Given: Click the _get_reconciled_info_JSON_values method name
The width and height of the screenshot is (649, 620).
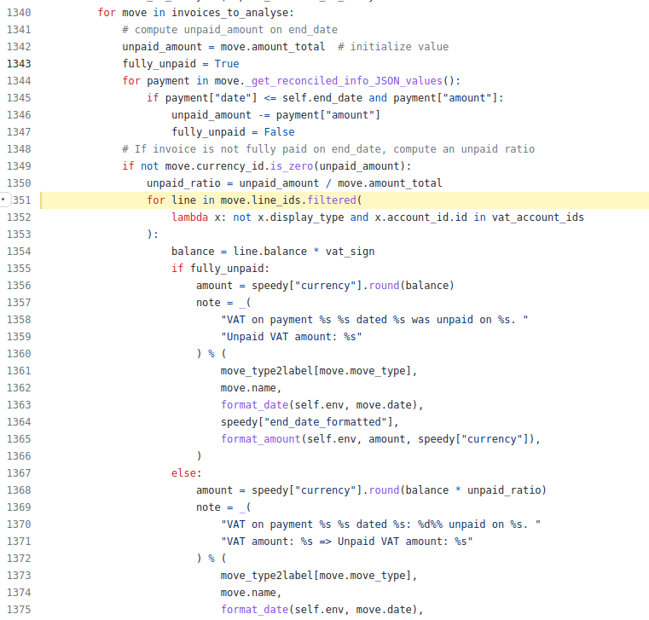Looking at the screenshot, I should (x=344, y=81).
